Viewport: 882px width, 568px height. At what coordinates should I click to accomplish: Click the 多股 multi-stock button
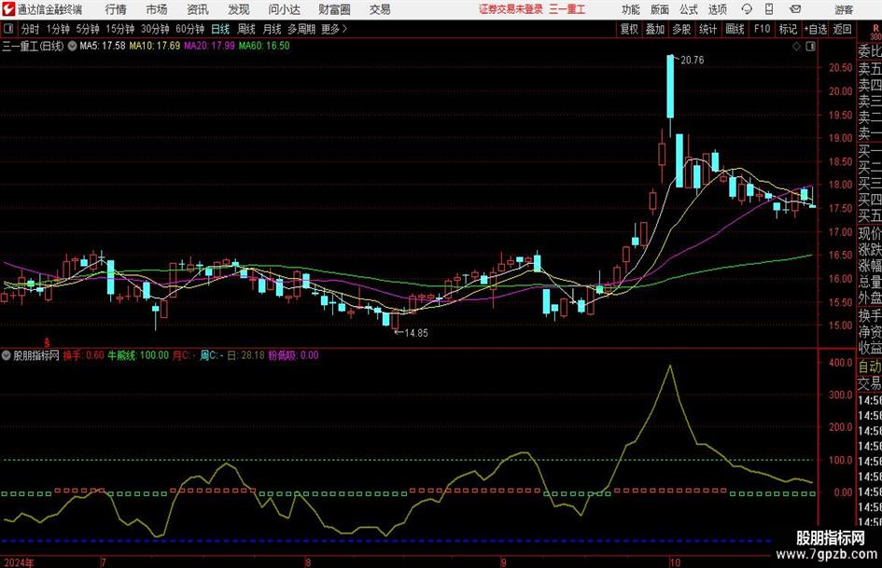point(681,29)
